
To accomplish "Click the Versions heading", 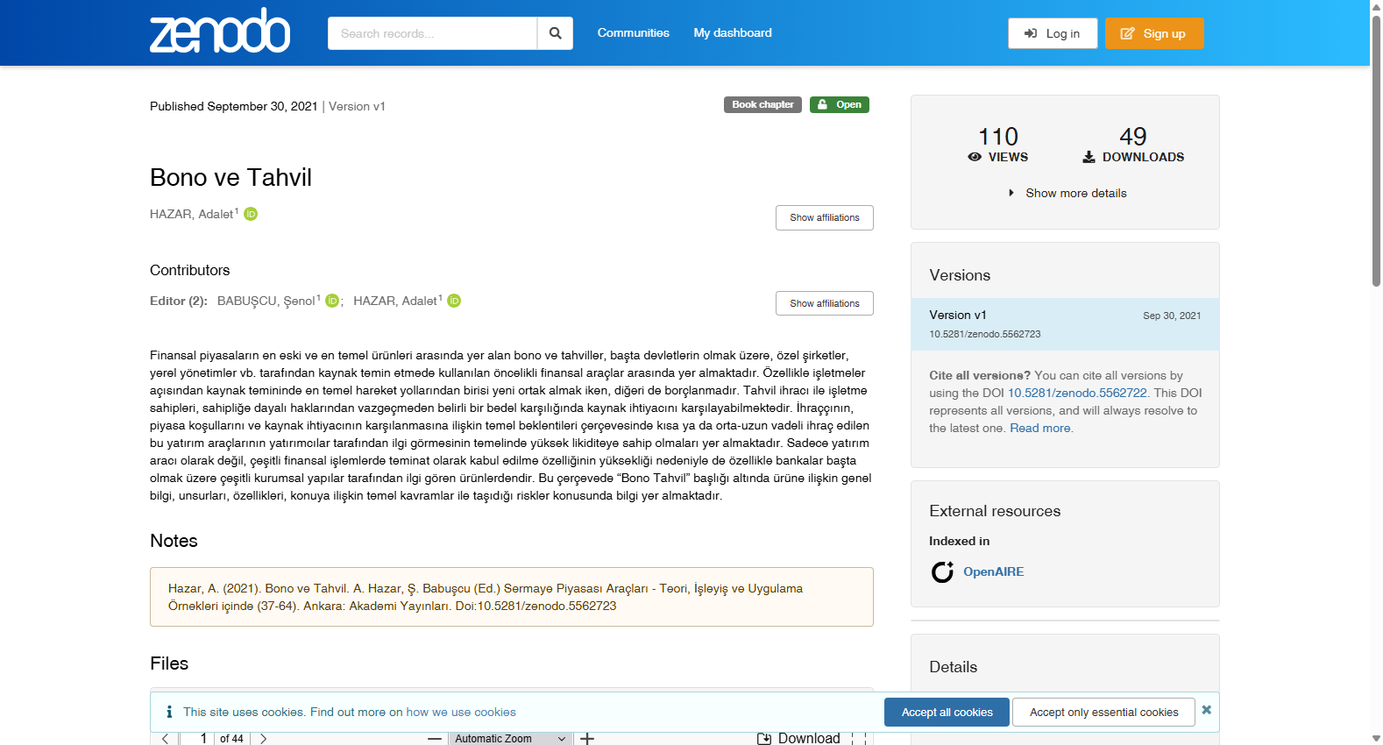I will (x=960, y=275).
